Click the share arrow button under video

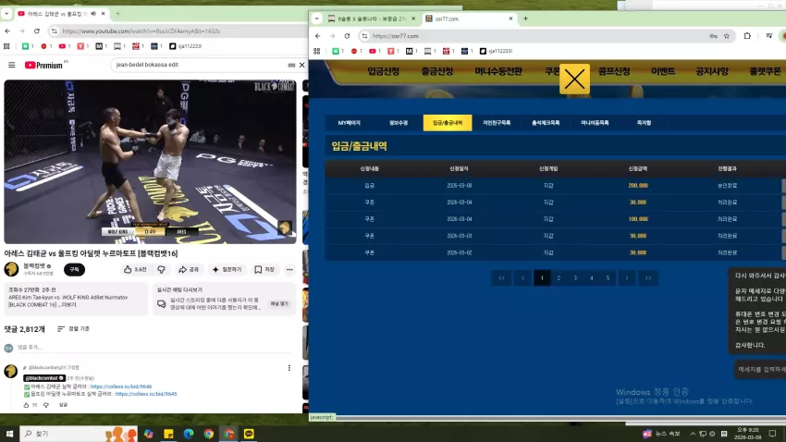coord(189,270)
